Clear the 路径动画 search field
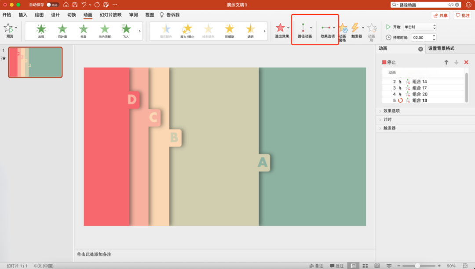The height and width of the screenshot is (269, 475). point(457,5)
